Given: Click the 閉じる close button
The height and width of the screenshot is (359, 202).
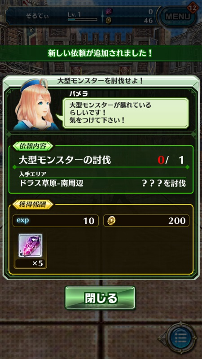Looking at the screenshot, I should pos(100,298).
